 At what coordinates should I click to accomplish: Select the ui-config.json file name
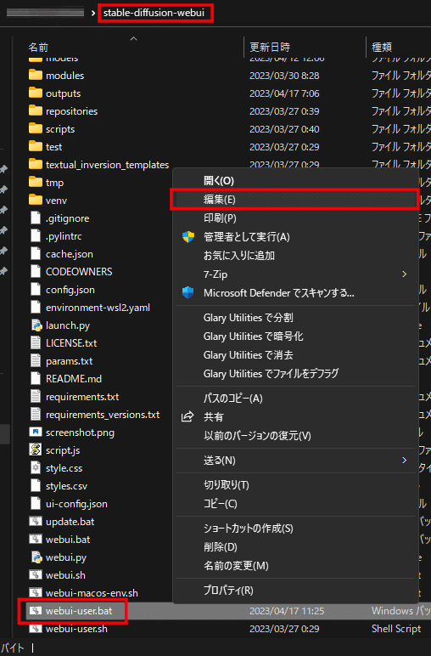76,504
